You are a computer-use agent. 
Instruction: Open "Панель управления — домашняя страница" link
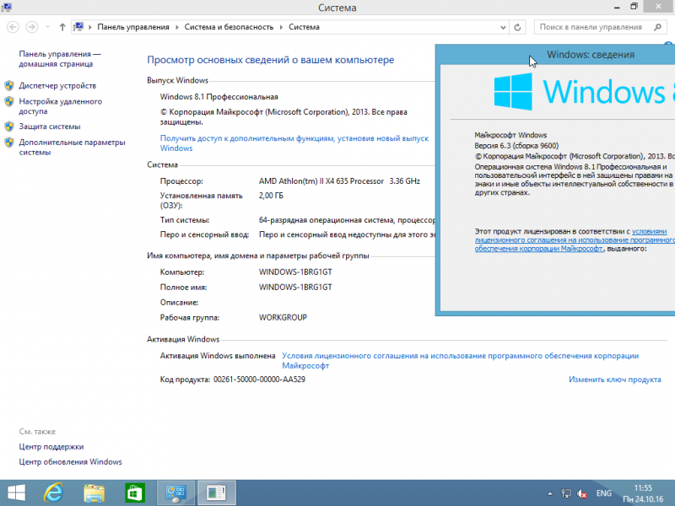pyautogui.click(x=60, y=59)
